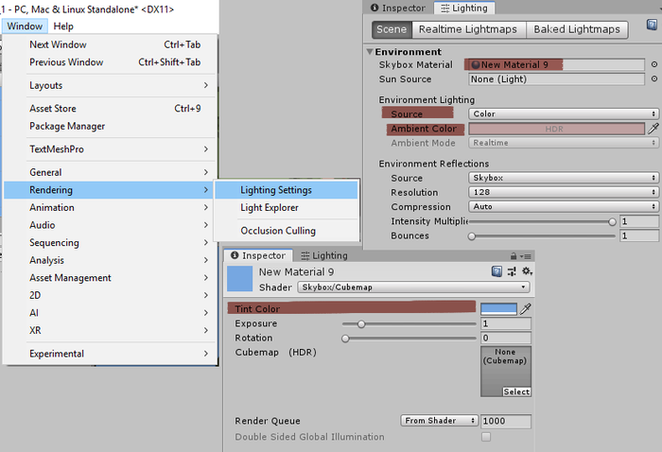This screenshot has width=662, height=452.
Task: Switch to the Realtime Lightmaps mode
Action: [468, 29]
